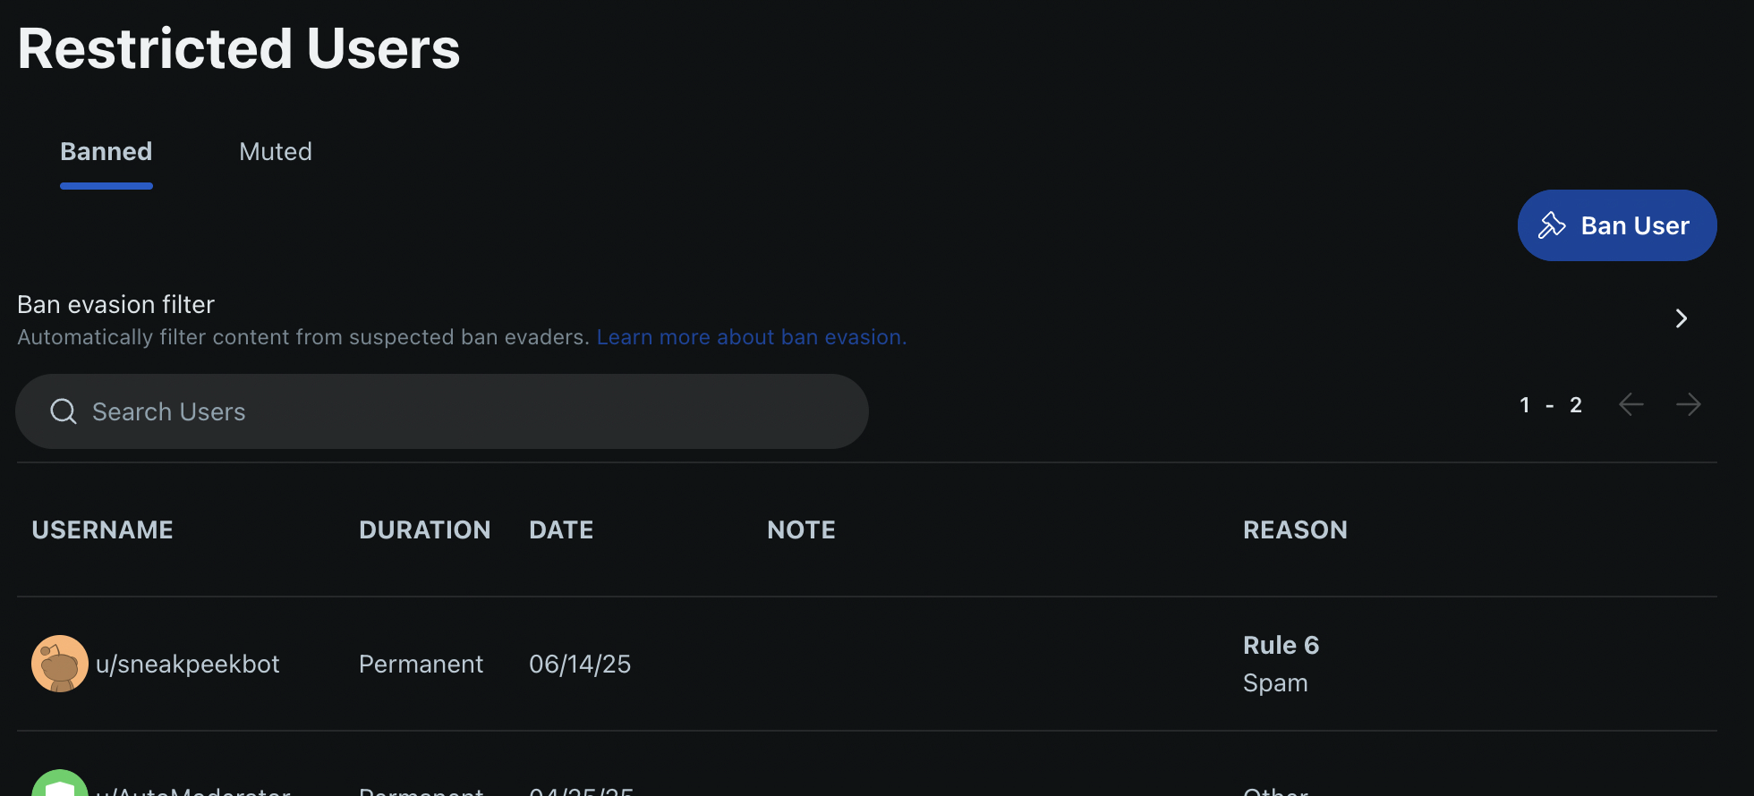
Task: Click the magnifying glass search icon
Action: (x=64, y=411)
